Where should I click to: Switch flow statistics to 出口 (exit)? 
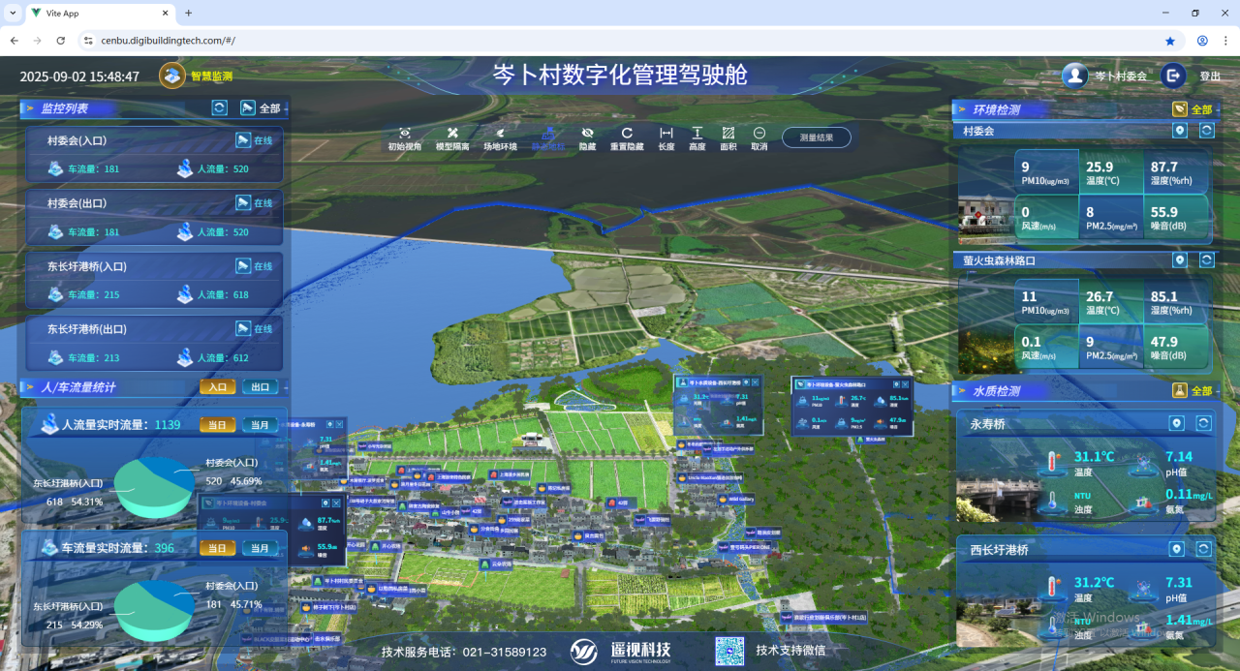tap(260, 387)
